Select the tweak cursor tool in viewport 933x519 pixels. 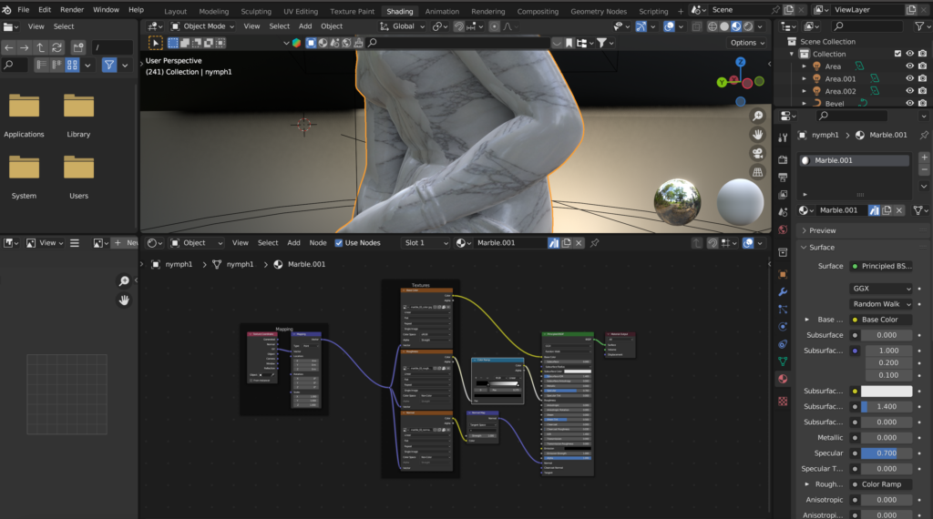pyautogui.click(x=155, y=43)
